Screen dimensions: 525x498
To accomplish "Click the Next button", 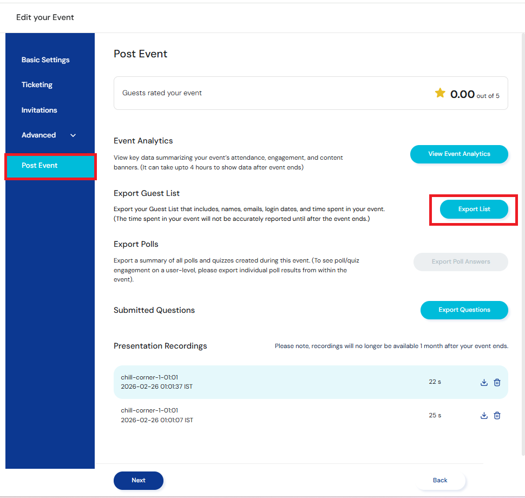I will click(x=139, y=481).
